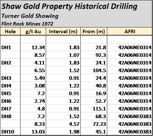The image size is (153, 136).
Task: Select the 1.83 interval in DH2 row
Action: [74, 63]
